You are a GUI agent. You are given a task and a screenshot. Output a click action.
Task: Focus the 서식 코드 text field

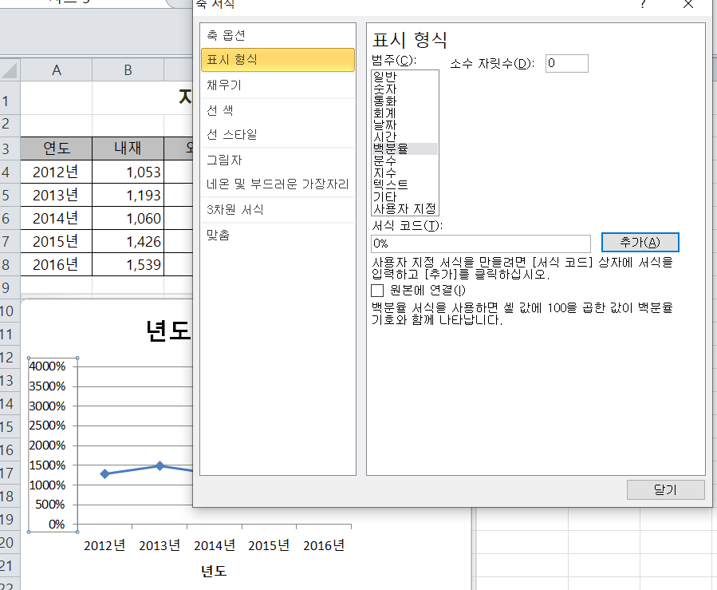[480, 243]
